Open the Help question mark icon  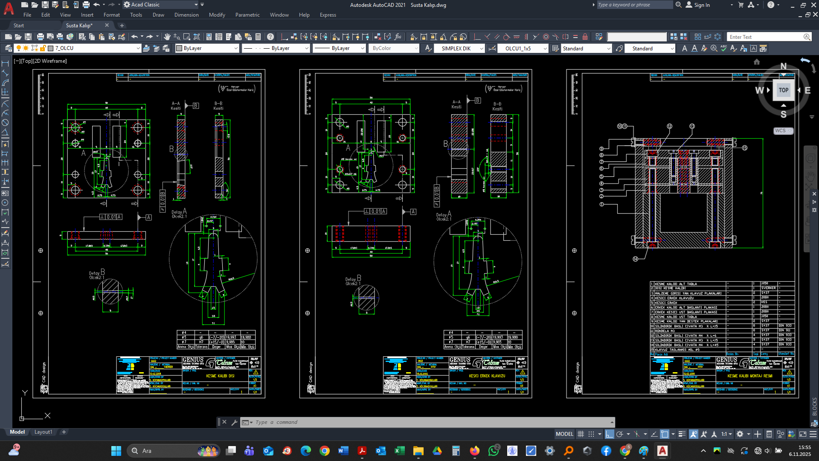[270, 37]
